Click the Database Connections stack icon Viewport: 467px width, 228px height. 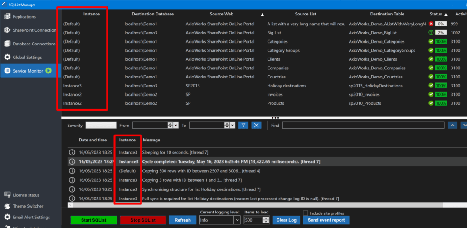click(x=7, y=44)
